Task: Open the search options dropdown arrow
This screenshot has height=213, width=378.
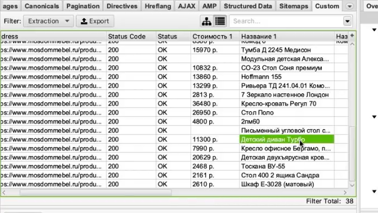Action: [347, 21]
